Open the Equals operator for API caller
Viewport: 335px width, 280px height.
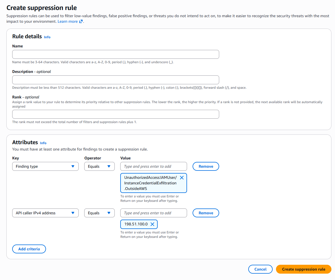[99, 213]
